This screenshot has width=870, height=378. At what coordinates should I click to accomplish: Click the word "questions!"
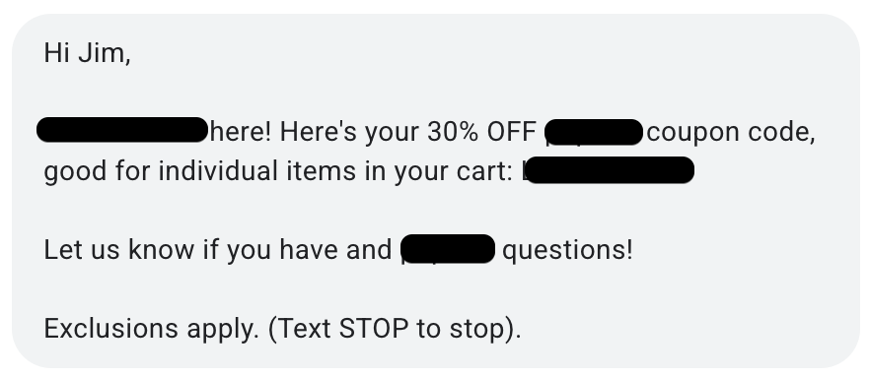567,251
